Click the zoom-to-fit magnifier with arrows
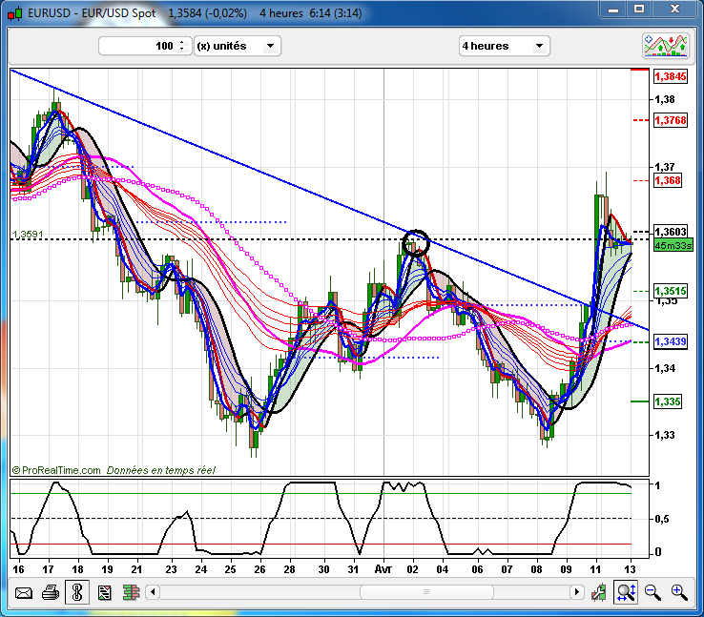The image size is (704, 617). [627, 592]
